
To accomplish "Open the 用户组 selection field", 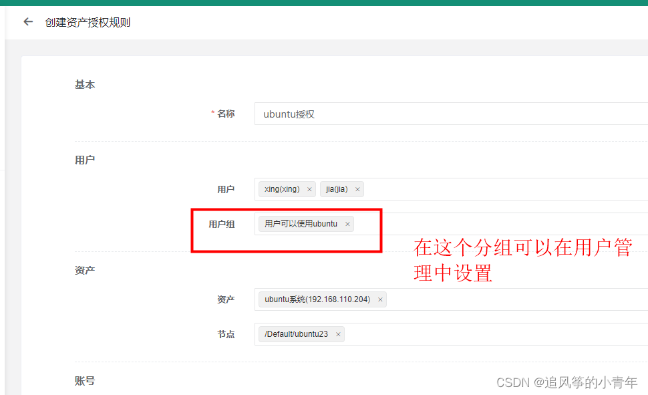I will pos(452,224).
